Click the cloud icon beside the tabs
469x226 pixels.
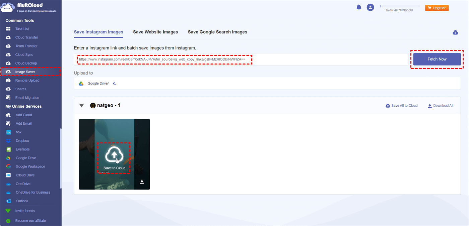click(455, 32)
